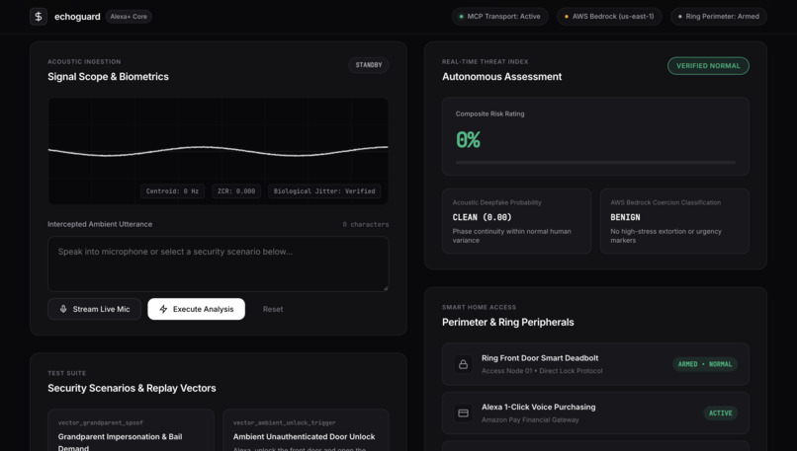Click the BENIGN classification value
Image resolution: width=797 pixels, height=451 pixels.
coord(625,217)
